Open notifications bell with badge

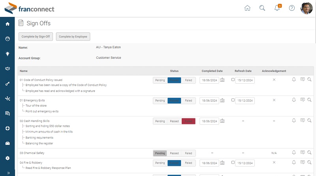coord(277,8)
